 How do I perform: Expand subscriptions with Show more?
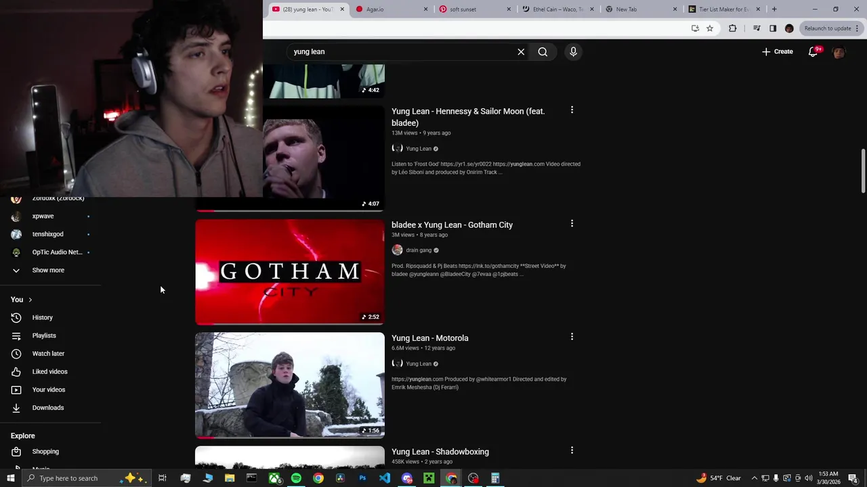click(48, 270)
